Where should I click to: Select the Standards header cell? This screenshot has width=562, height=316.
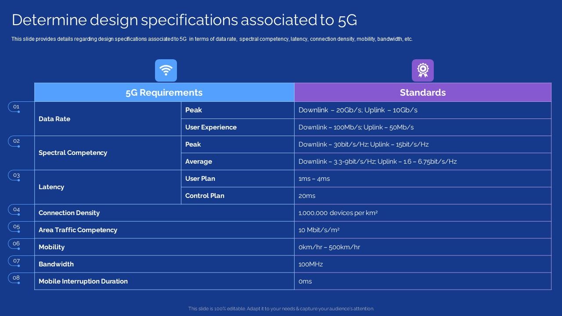tap(423, 92)
